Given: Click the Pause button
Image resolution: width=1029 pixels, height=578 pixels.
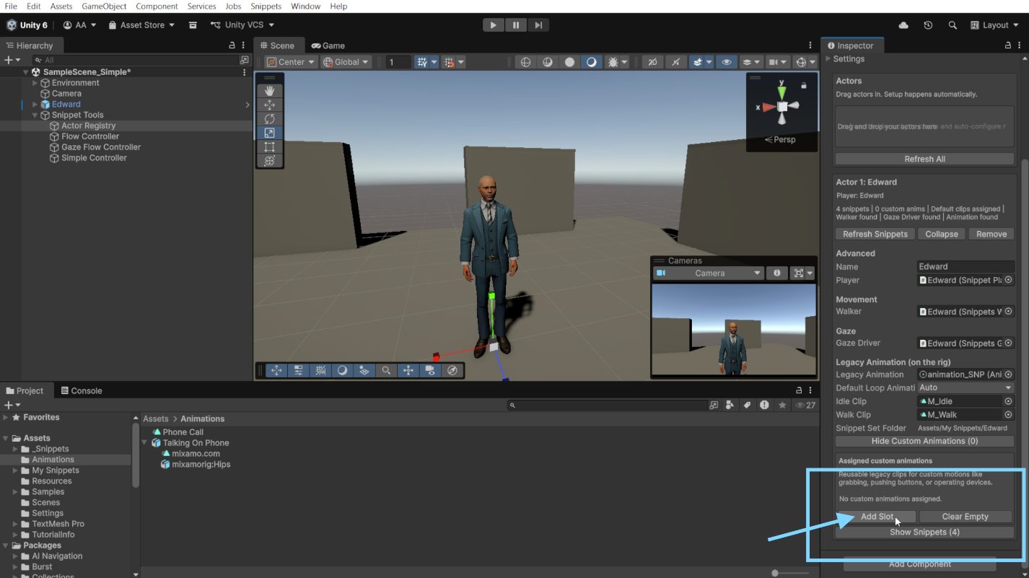Looking at the screenshot, I should (x=515, y=25).
